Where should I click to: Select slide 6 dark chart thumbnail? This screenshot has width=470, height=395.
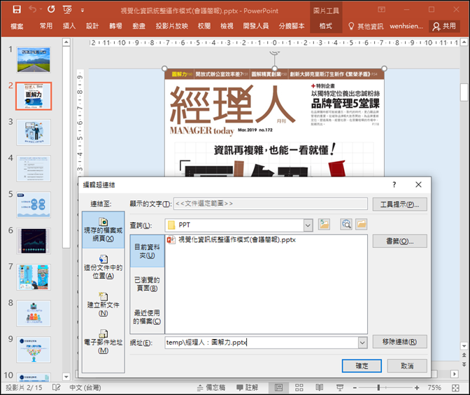tap(34, 241)
